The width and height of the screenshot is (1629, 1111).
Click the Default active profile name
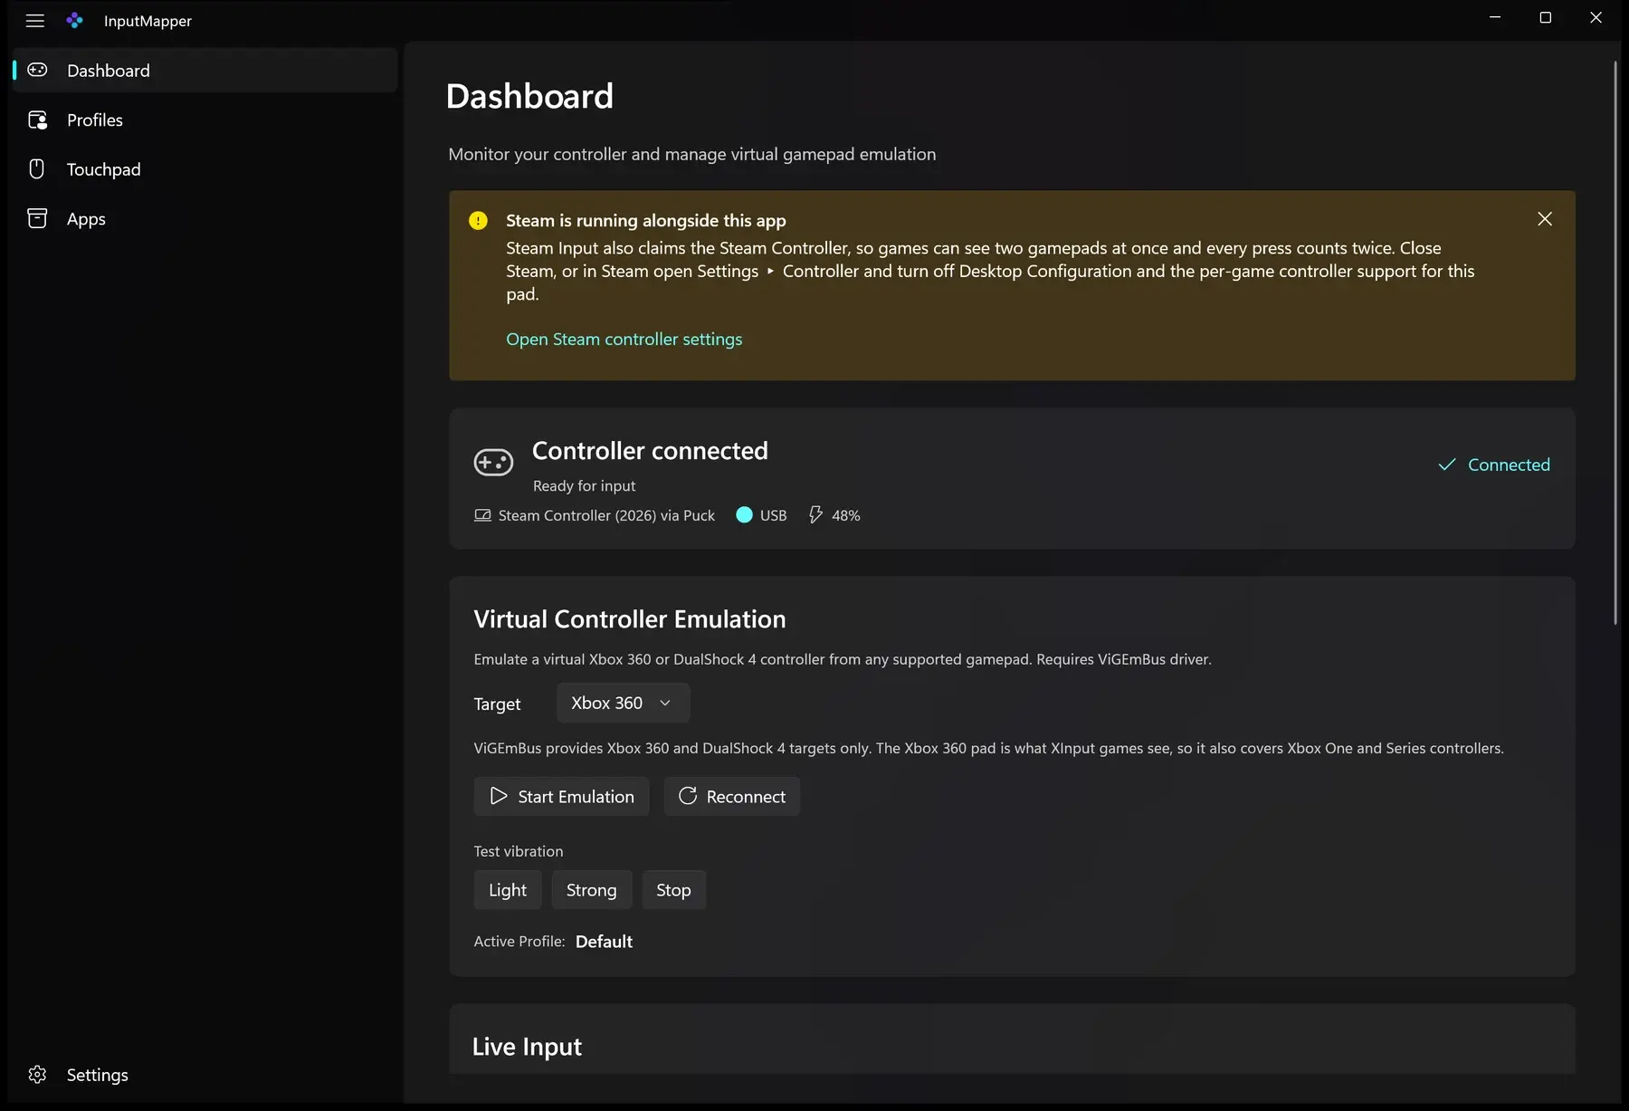click(x=604, y=941)
